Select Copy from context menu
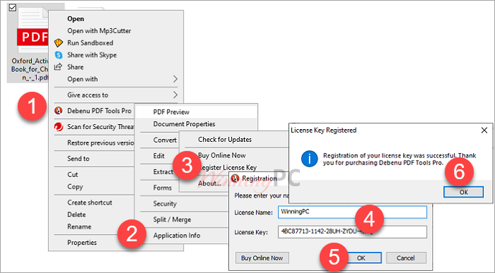Image resolution: width=495 pixels, height=273 pixels. point(75,187)
